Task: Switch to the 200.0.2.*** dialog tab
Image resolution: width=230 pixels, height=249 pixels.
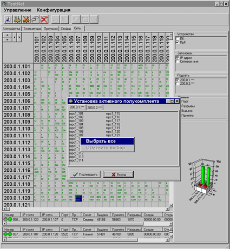Action: pyautogui.click(x=95, y=107)
